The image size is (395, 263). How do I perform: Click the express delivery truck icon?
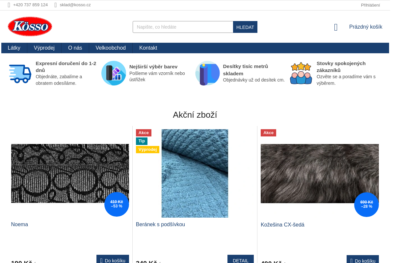point(20,73)
